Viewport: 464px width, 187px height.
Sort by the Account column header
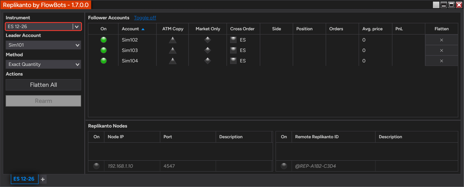click(x=137, y=29)
